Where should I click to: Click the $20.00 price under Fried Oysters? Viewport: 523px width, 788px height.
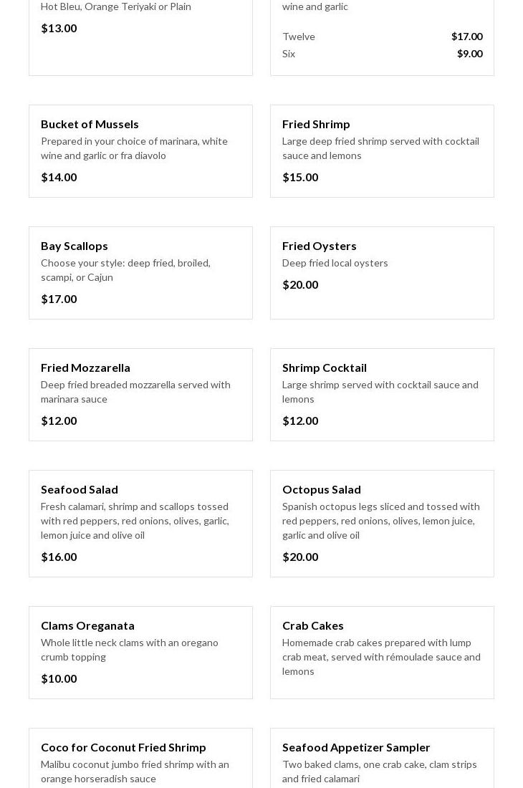pos(300,284)
